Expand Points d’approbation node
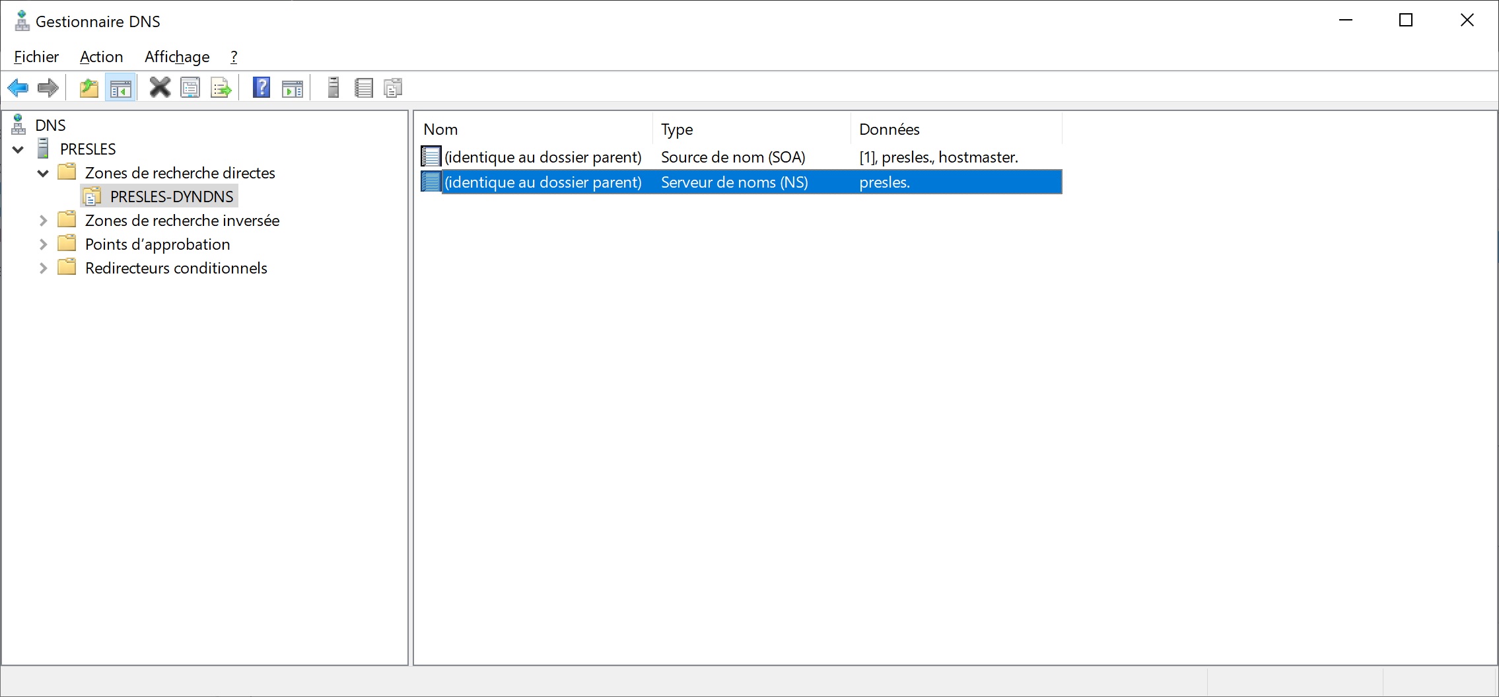The height and width of the screenshot is (697, 1499). pyautogui.click(x=43, y=244)
